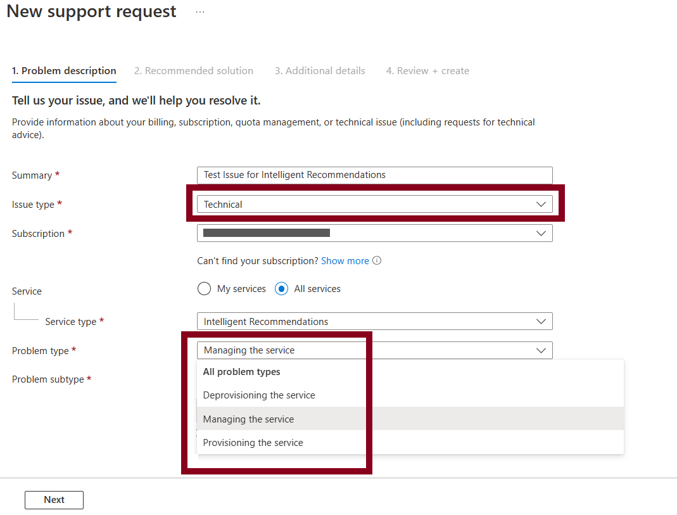677x515 pixels.
Task: Click the Summary input field
Action: click(374, 175)
